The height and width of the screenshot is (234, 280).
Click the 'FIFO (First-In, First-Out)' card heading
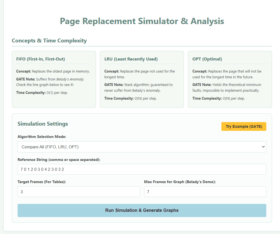pos(41,59)
